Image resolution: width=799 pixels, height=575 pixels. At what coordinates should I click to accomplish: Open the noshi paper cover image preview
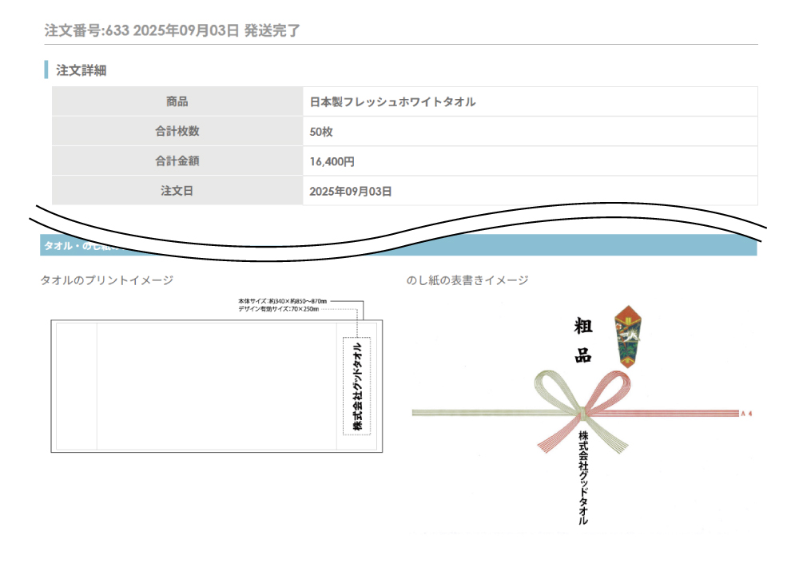point(583,415)
